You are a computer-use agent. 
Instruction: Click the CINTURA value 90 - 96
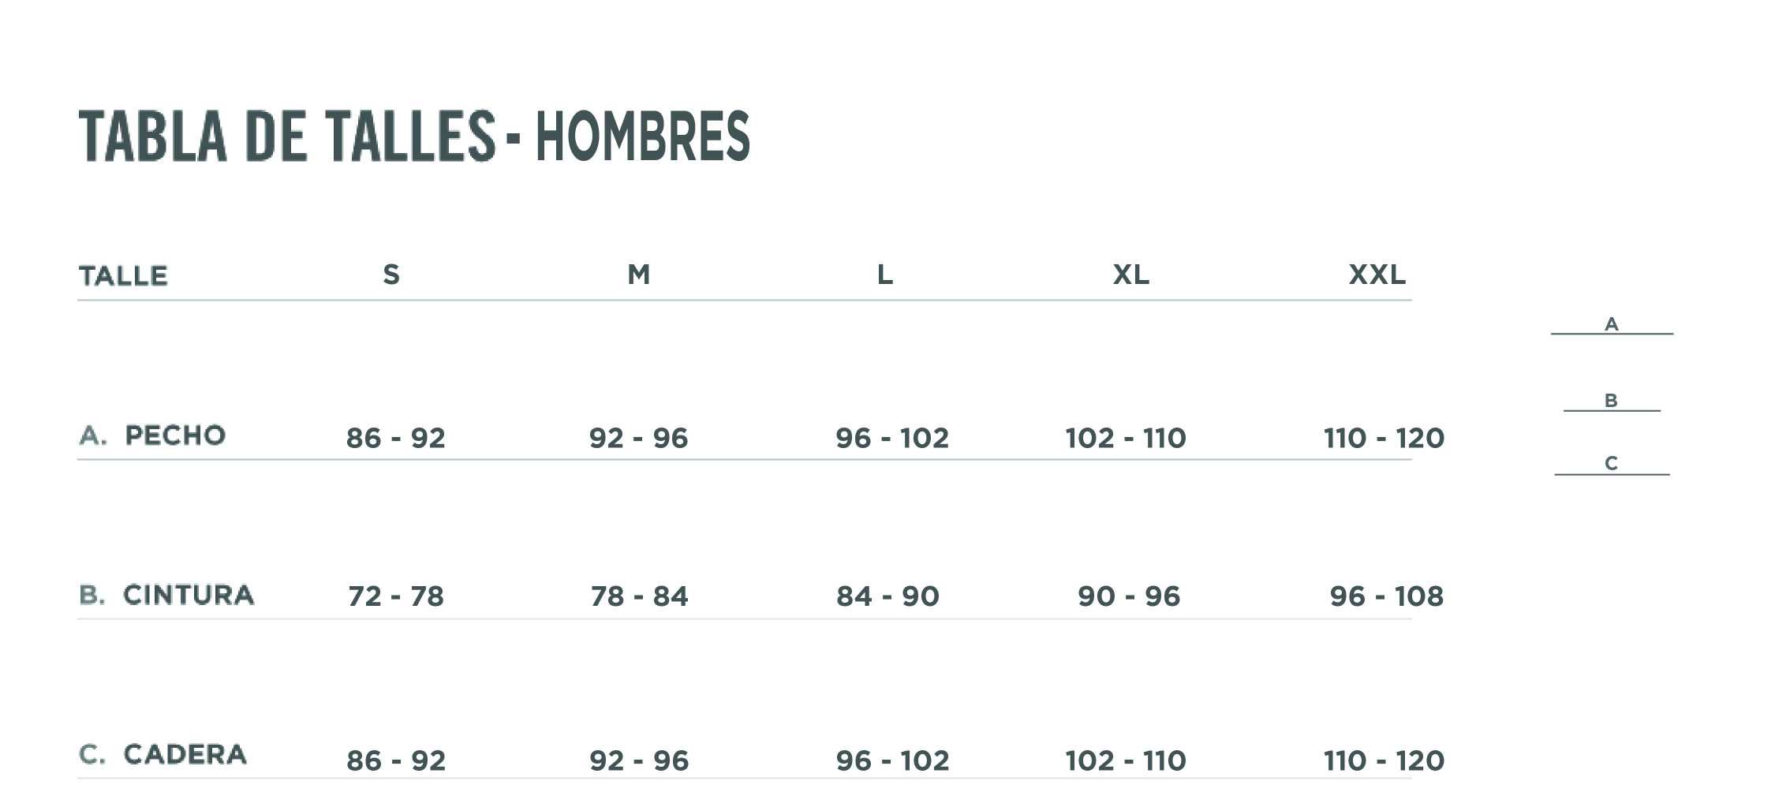pyautogui.click(x=1129, y=596)
